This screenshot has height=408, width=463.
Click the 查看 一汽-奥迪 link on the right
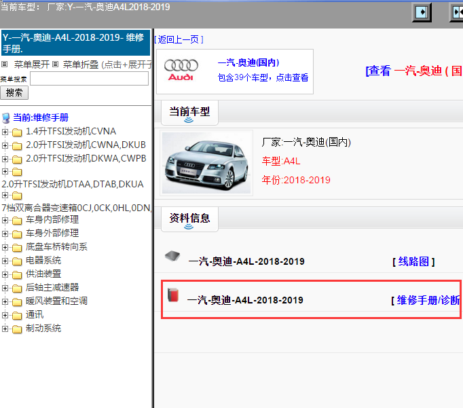(x=414, y=71)
